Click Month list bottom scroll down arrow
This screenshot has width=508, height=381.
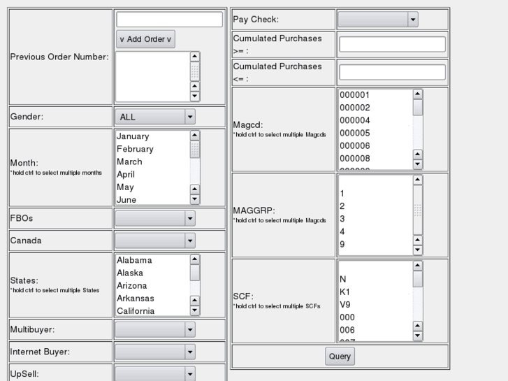click(x=195, y=199)
